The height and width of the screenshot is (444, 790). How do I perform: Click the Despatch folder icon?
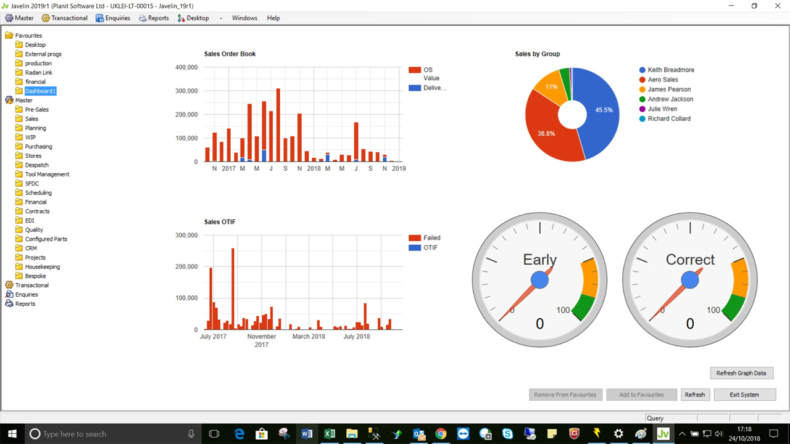click(19, 165)
